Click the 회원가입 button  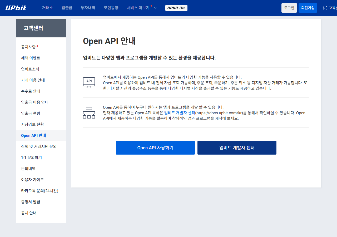308,8
